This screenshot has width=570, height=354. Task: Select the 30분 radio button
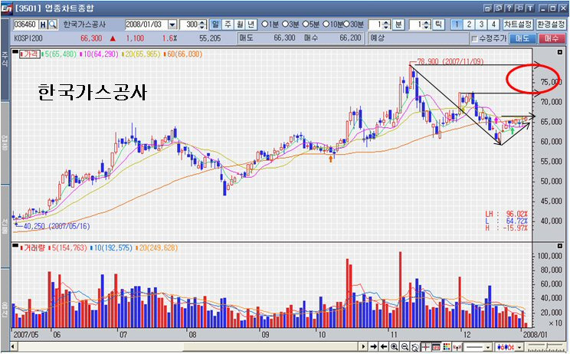(x=346, y=25)
